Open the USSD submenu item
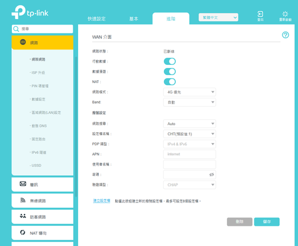The height and width of the screenshot is (246, 298). tap(36, 166)
